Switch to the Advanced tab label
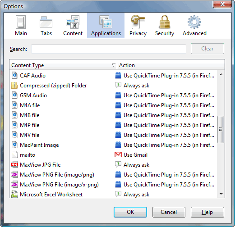 coord(194,33)
